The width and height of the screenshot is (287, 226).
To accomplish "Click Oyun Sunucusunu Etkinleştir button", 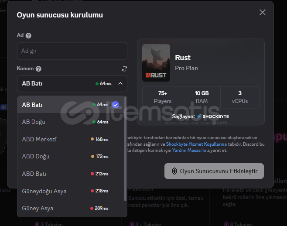I will 214,171.
